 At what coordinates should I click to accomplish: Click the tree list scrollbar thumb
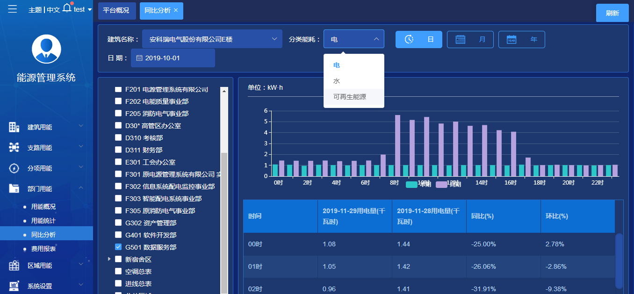point(224,223)
